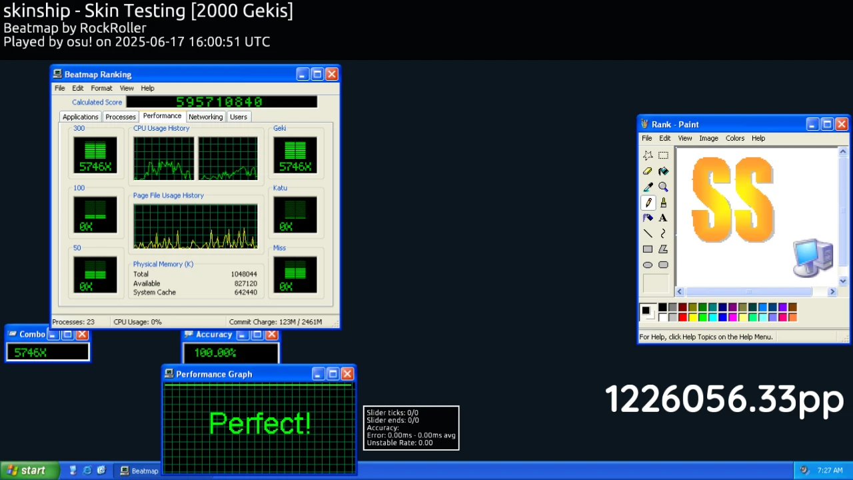Select the Free-Form Select star tool
This screenshot has width=853, height=480.
click(647, 155)
